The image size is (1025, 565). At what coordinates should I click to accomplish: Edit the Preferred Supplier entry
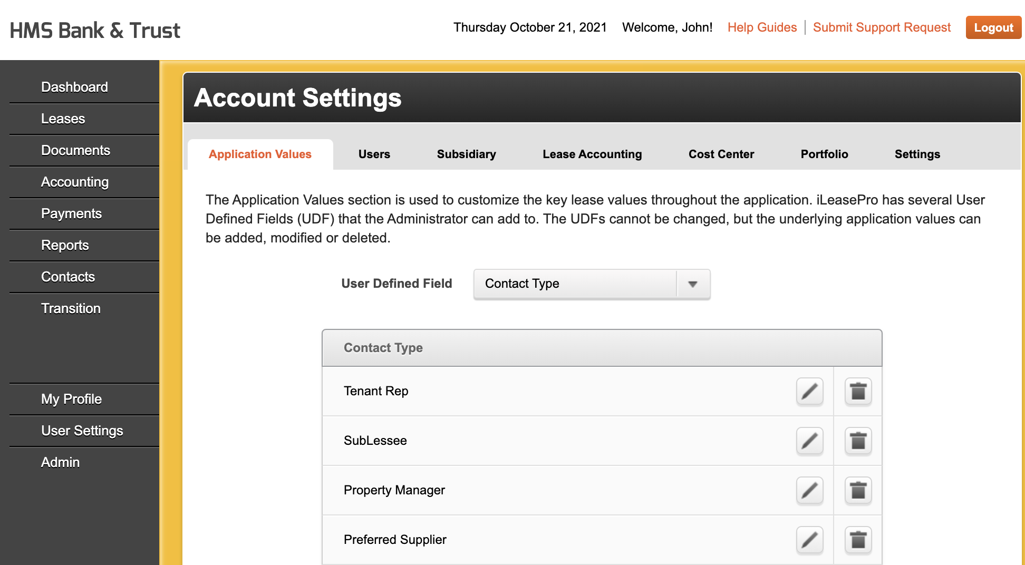[809, 540]
